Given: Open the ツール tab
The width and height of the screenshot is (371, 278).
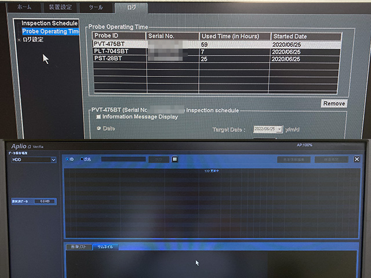Looking at the screenshot, I should (96, 8).
